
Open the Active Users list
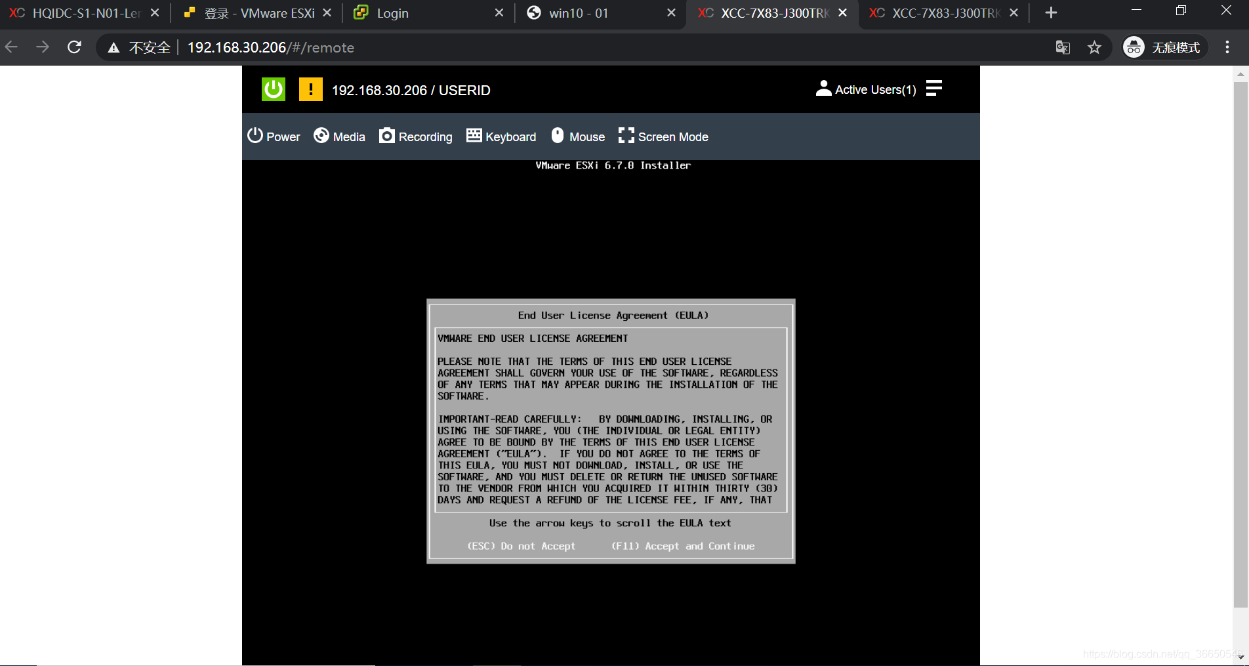[x=866, y=89]
